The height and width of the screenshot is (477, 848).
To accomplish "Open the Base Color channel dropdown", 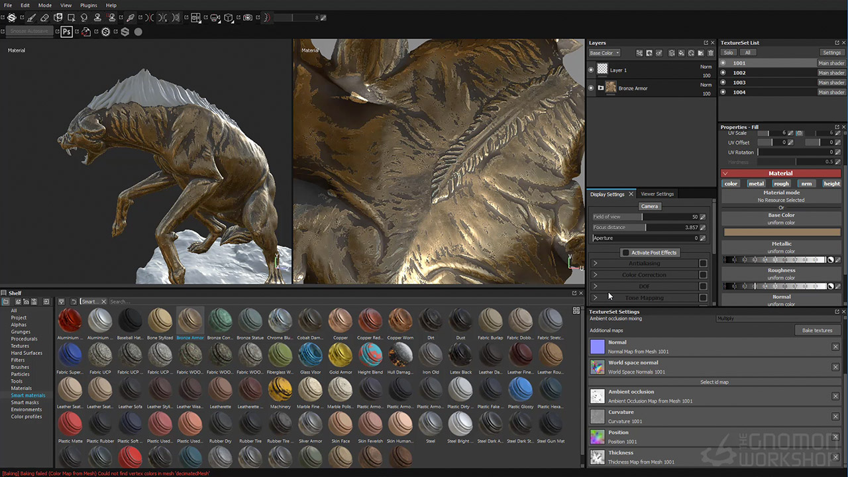I will (604, 53).
